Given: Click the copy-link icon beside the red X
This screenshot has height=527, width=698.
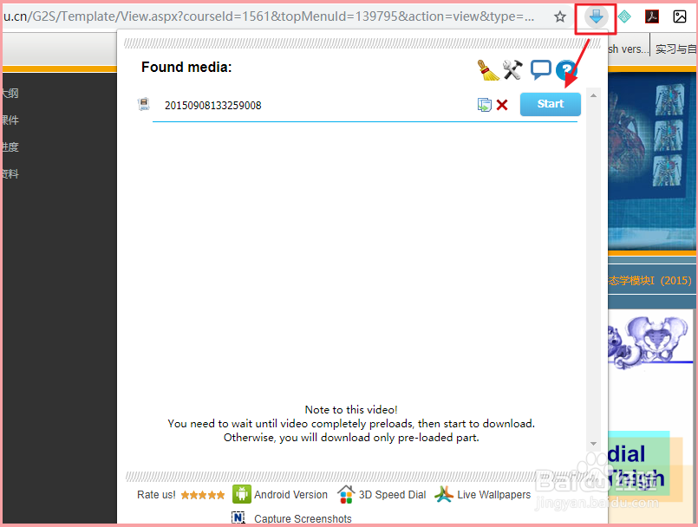Looking at the screenshot, I should click(485, 105).
